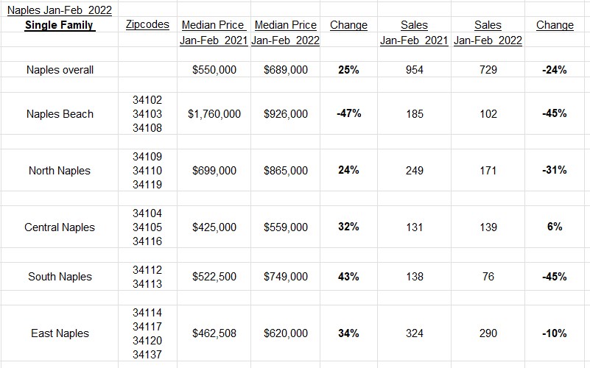Click the -31% sales change cell

pos(554,170)
